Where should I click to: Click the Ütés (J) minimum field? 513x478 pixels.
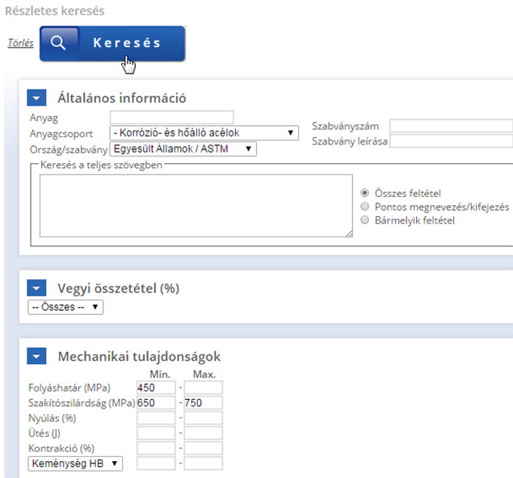click(156, 433)
